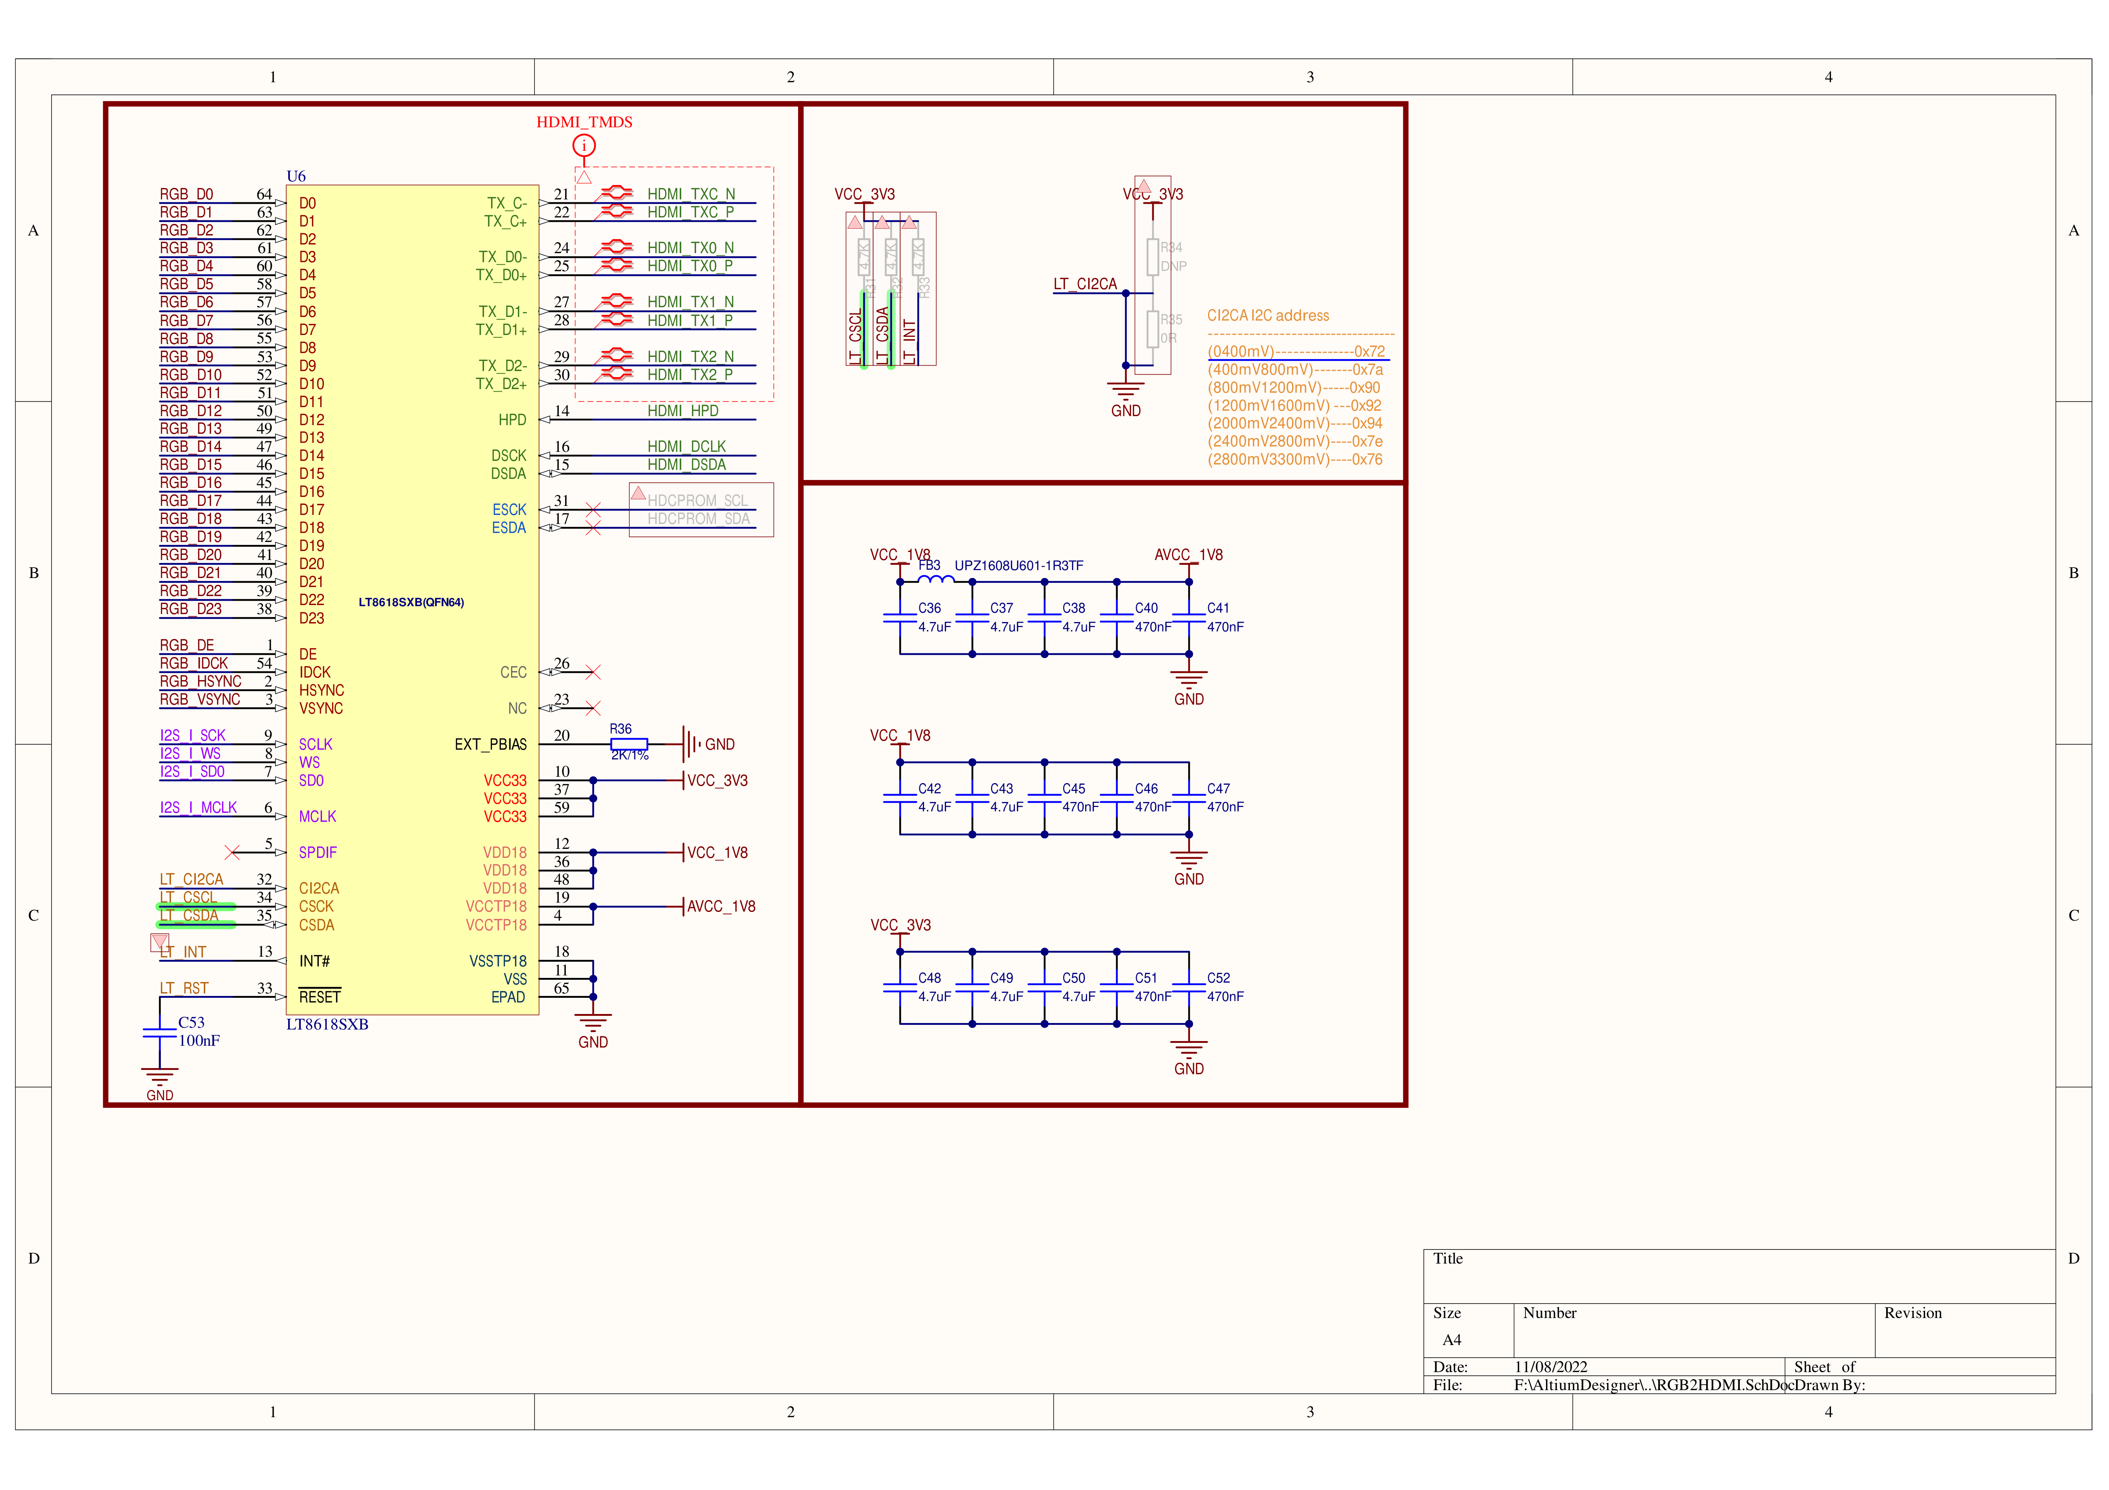Viewport: 2109px width, 1490px height.
Task: Select the no-connect X on NC pin 23
Action: coord(593,708)
